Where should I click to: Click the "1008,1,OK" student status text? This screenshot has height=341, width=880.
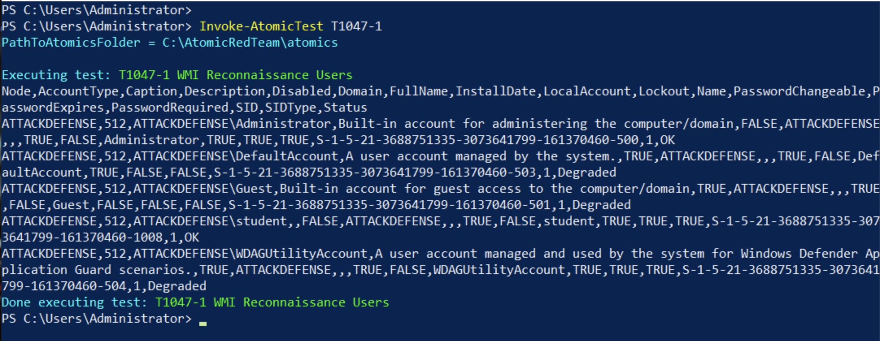tap(166, 237)
